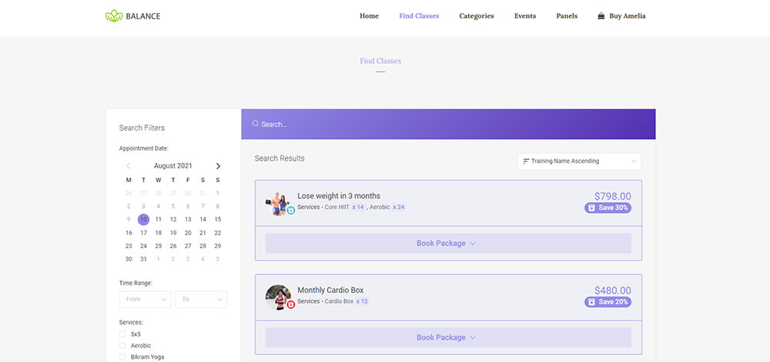Select August 31 in calendar
The image size is (770, 362).
click(x=143, y=259)
